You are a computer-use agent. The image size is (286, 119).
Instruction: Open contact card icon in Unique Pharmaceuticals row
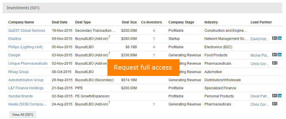tap(275, 63)
